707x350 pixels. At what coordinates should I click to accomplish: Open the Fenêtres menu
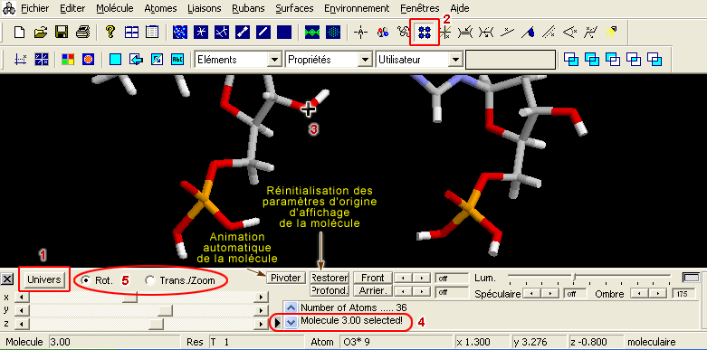[x=419, y=8]
